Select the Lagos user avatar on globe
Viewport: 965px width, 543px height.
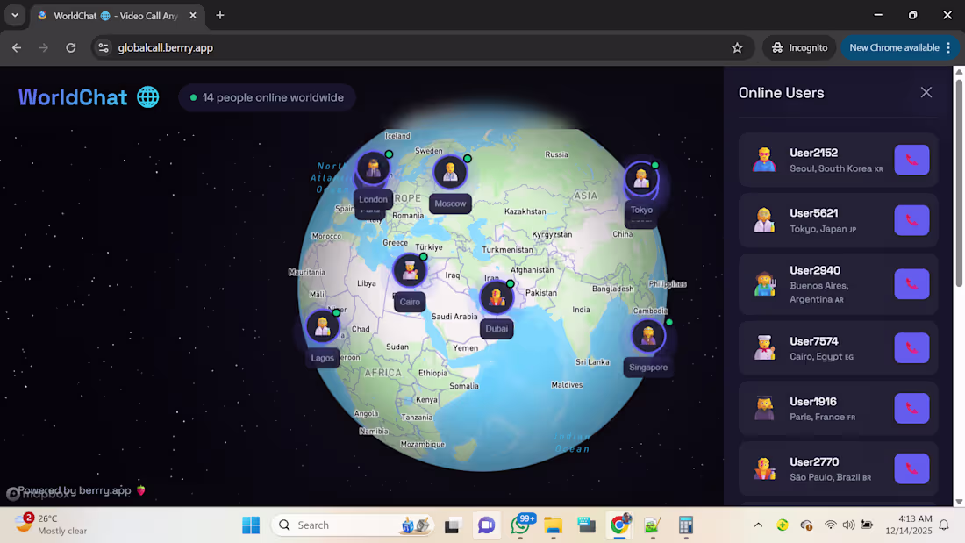click(322, 326)
